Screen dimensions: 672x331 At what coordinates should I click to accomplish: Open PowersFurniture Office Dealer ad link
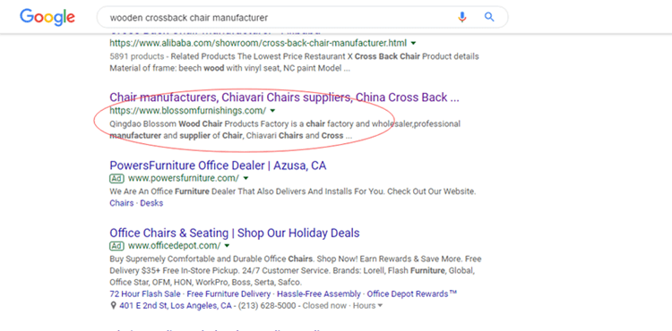point(218,165)
